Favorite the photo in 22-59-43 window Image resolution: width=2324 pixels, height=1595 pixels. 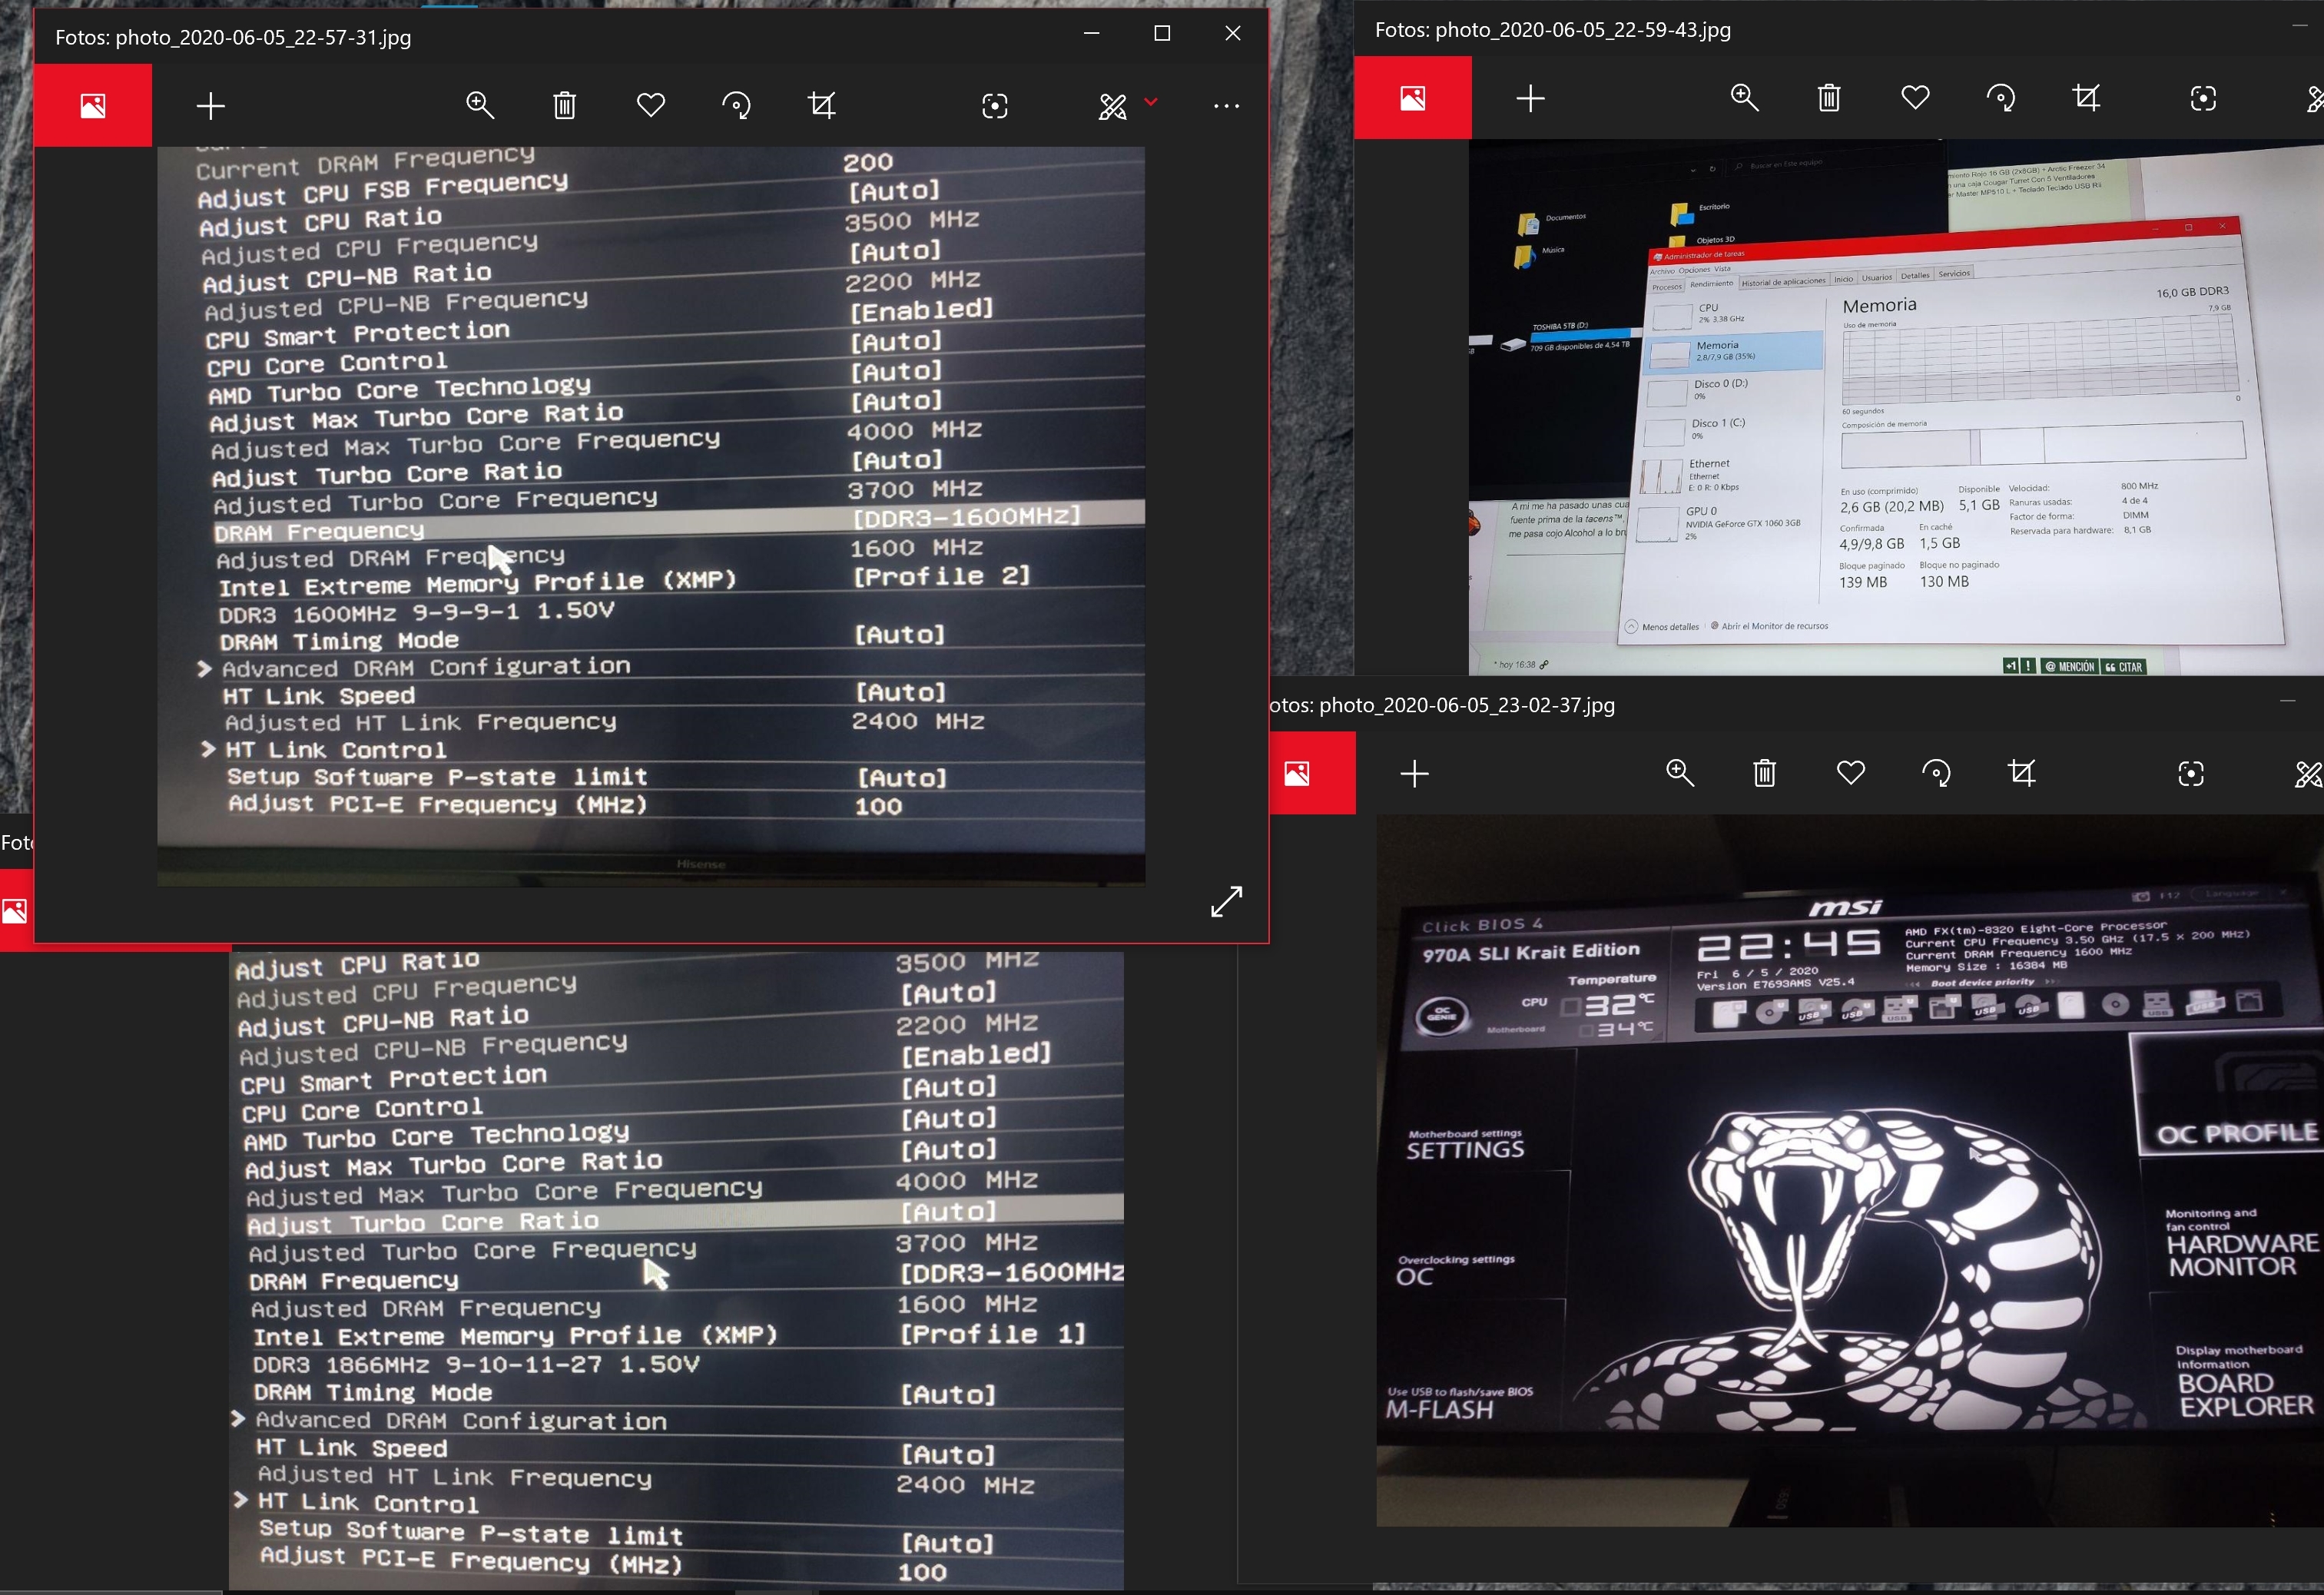click(x=1915, y=97)
